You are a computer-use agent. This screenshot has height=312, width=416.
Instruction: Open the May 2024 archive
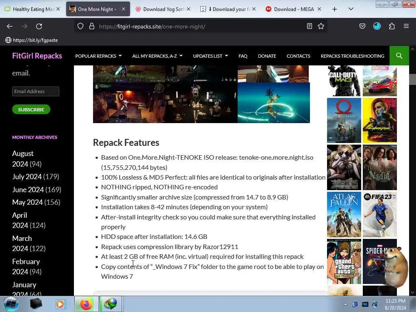point(27,202)
